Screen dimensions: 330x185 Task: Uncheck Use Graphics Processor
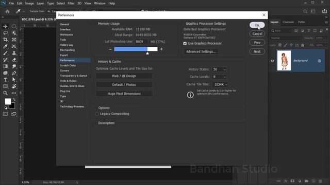coord(185,43)
